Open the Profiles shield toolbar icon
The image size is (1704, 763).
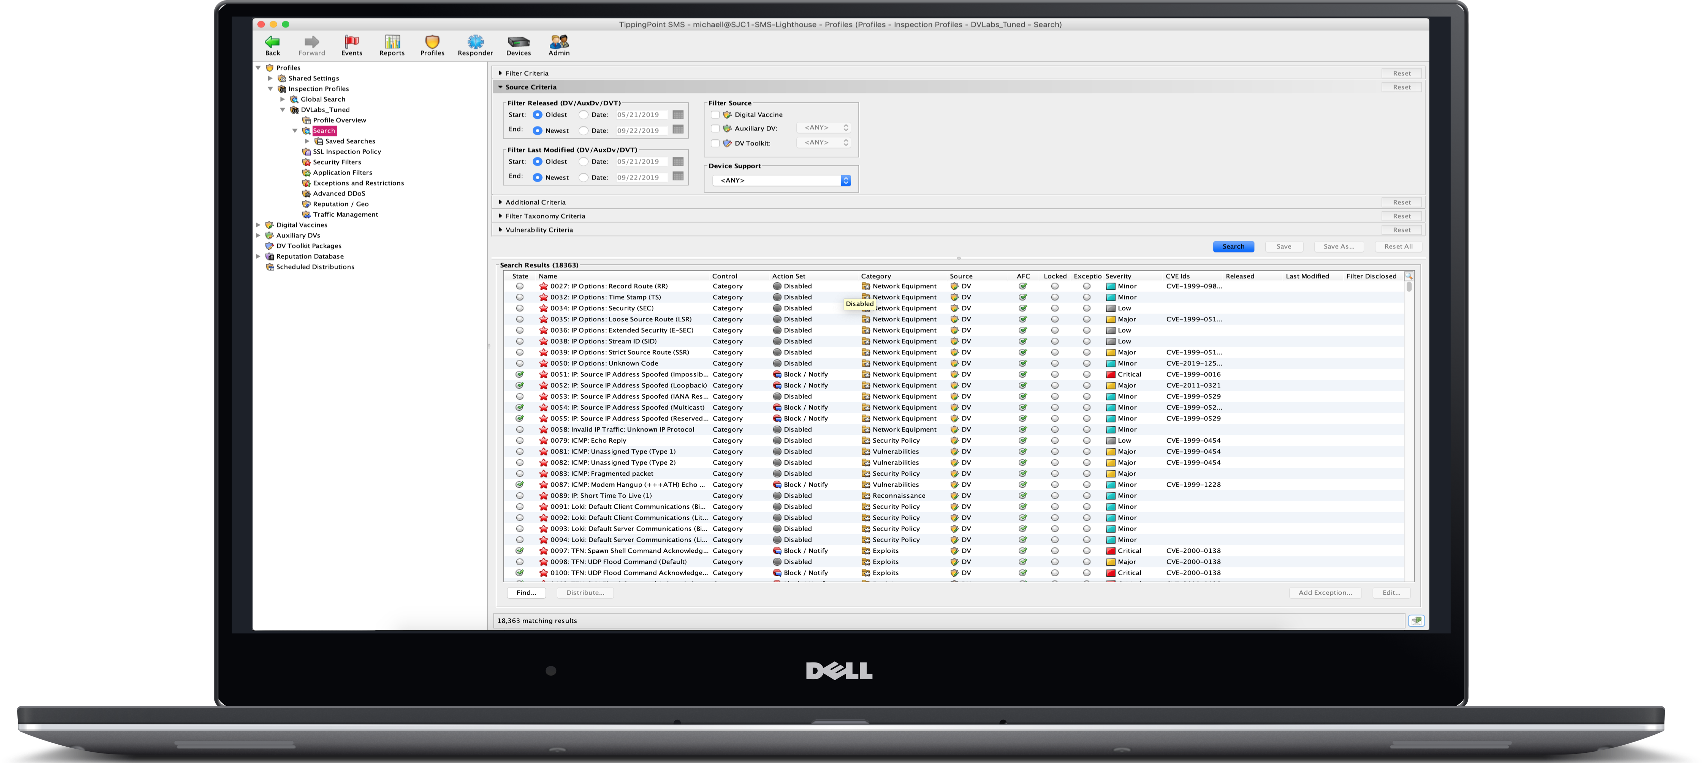[432, 42]
